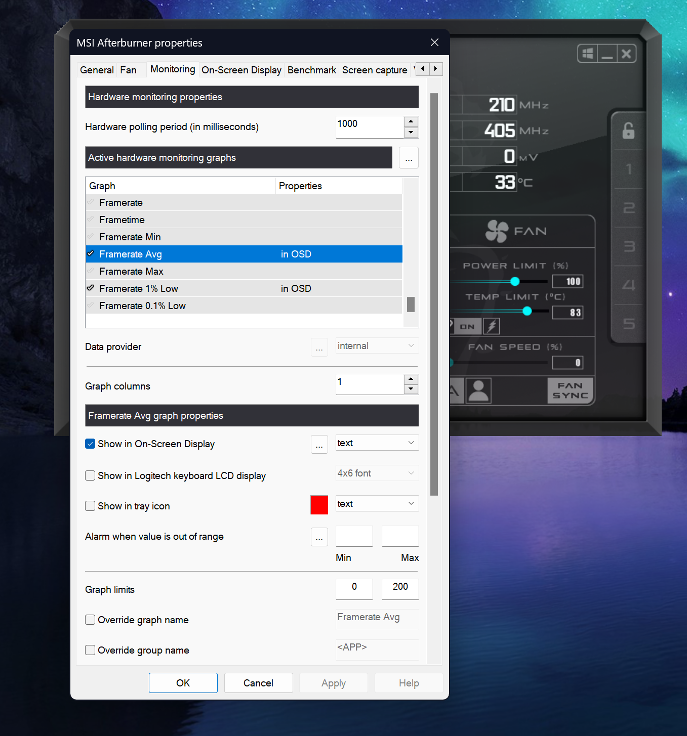687x736 pixels.
Task: Check Show in Logitech keyboard LCD display
Action: pyautogui.click(x=90, y=475)
